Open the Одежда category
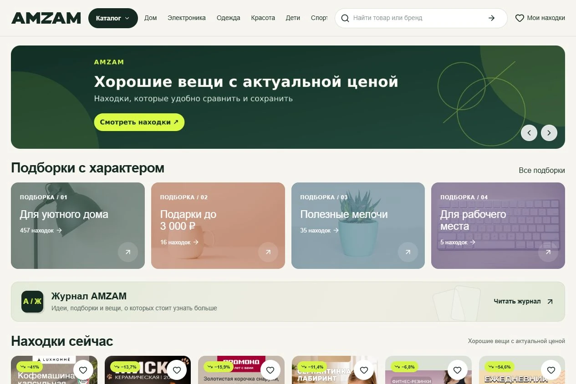This screenshot has width=576, height=384. pyautogui.click(x=229, y=18)
